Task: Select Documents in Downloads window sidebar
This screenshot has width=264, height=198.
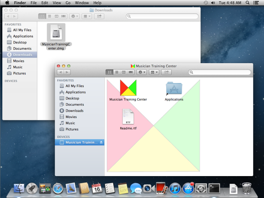Action: [x=20, y=49]
